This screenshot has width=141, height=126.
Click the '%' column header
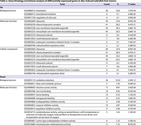pyautogui.click(x=118, y=4)
